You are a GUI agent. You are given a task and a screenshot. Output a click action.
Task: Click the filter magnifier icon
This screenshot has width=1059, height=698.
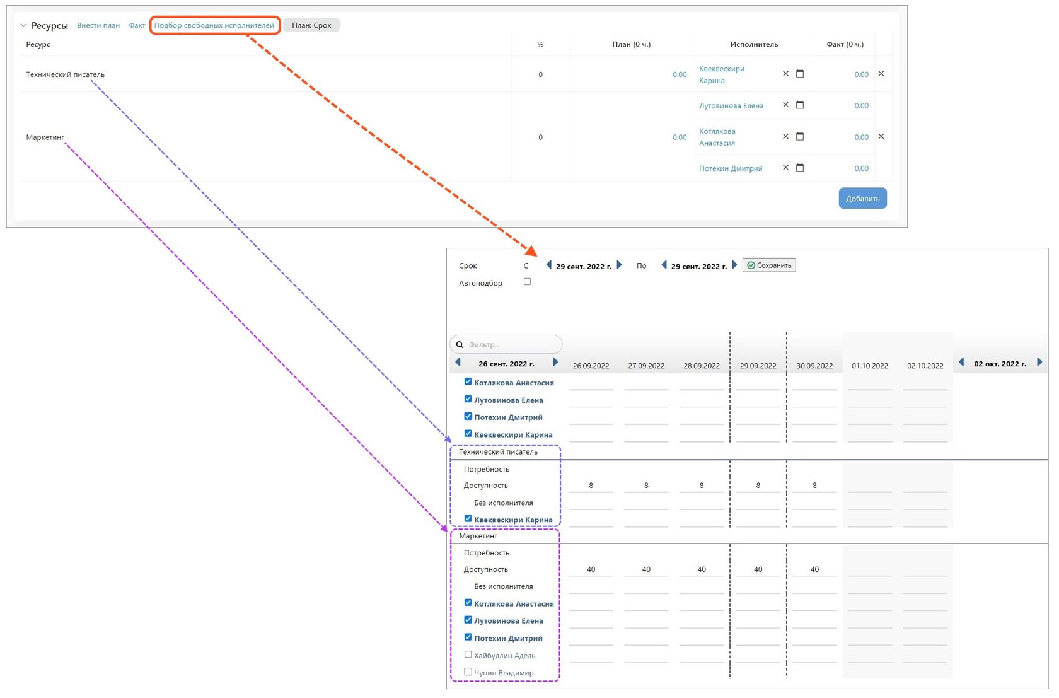point(460,344)
